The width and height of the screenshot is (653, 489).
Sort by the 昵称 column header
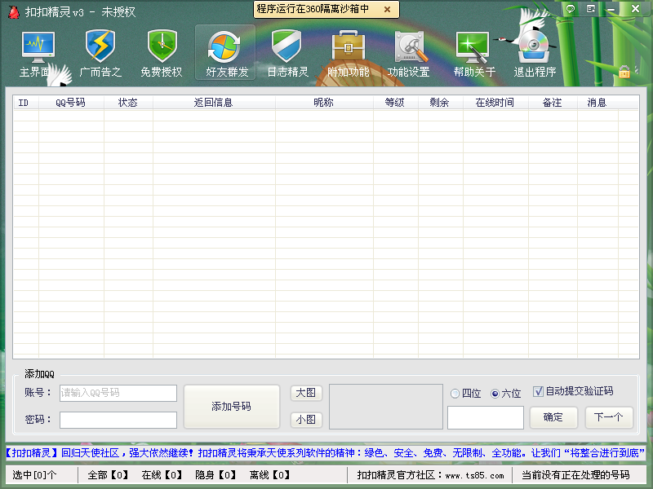click(324, 103)
